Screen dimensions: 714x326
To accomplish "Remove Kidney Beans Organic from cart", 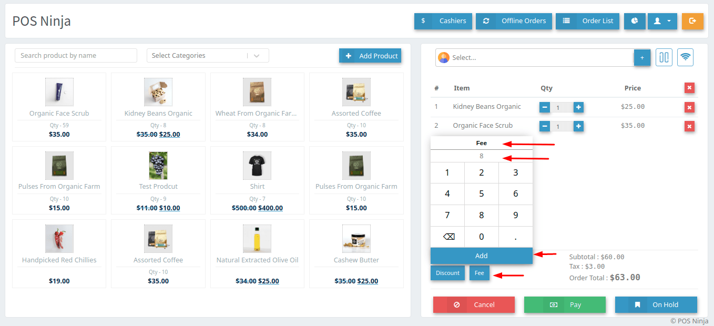I will tap(690, 107).
